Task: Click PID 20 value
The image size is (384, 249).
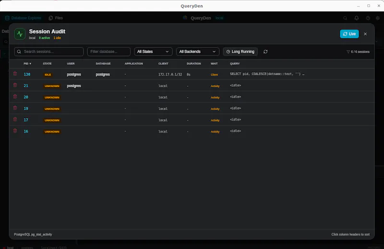Action: tap(26, 97)
